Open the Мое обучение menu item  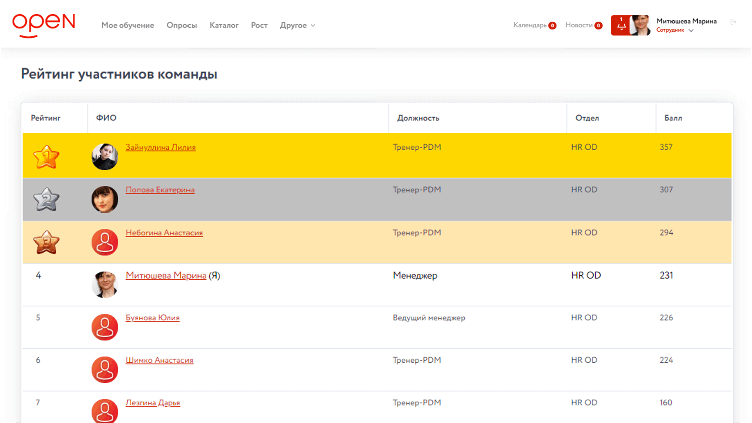pos(128,25)
